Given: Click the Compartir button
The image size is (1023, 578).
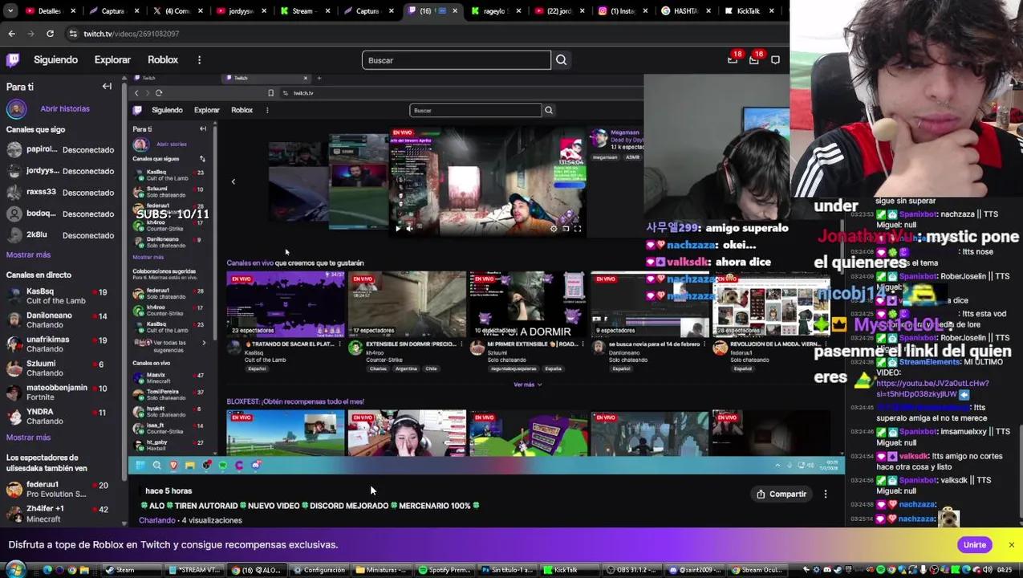Looking at the screenshot, I should (781, 495).
